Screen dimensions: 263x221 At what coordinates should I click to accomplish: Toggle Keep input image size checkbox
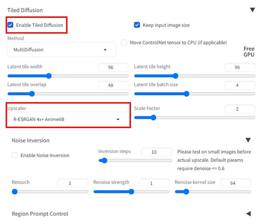tap(137, 25)
